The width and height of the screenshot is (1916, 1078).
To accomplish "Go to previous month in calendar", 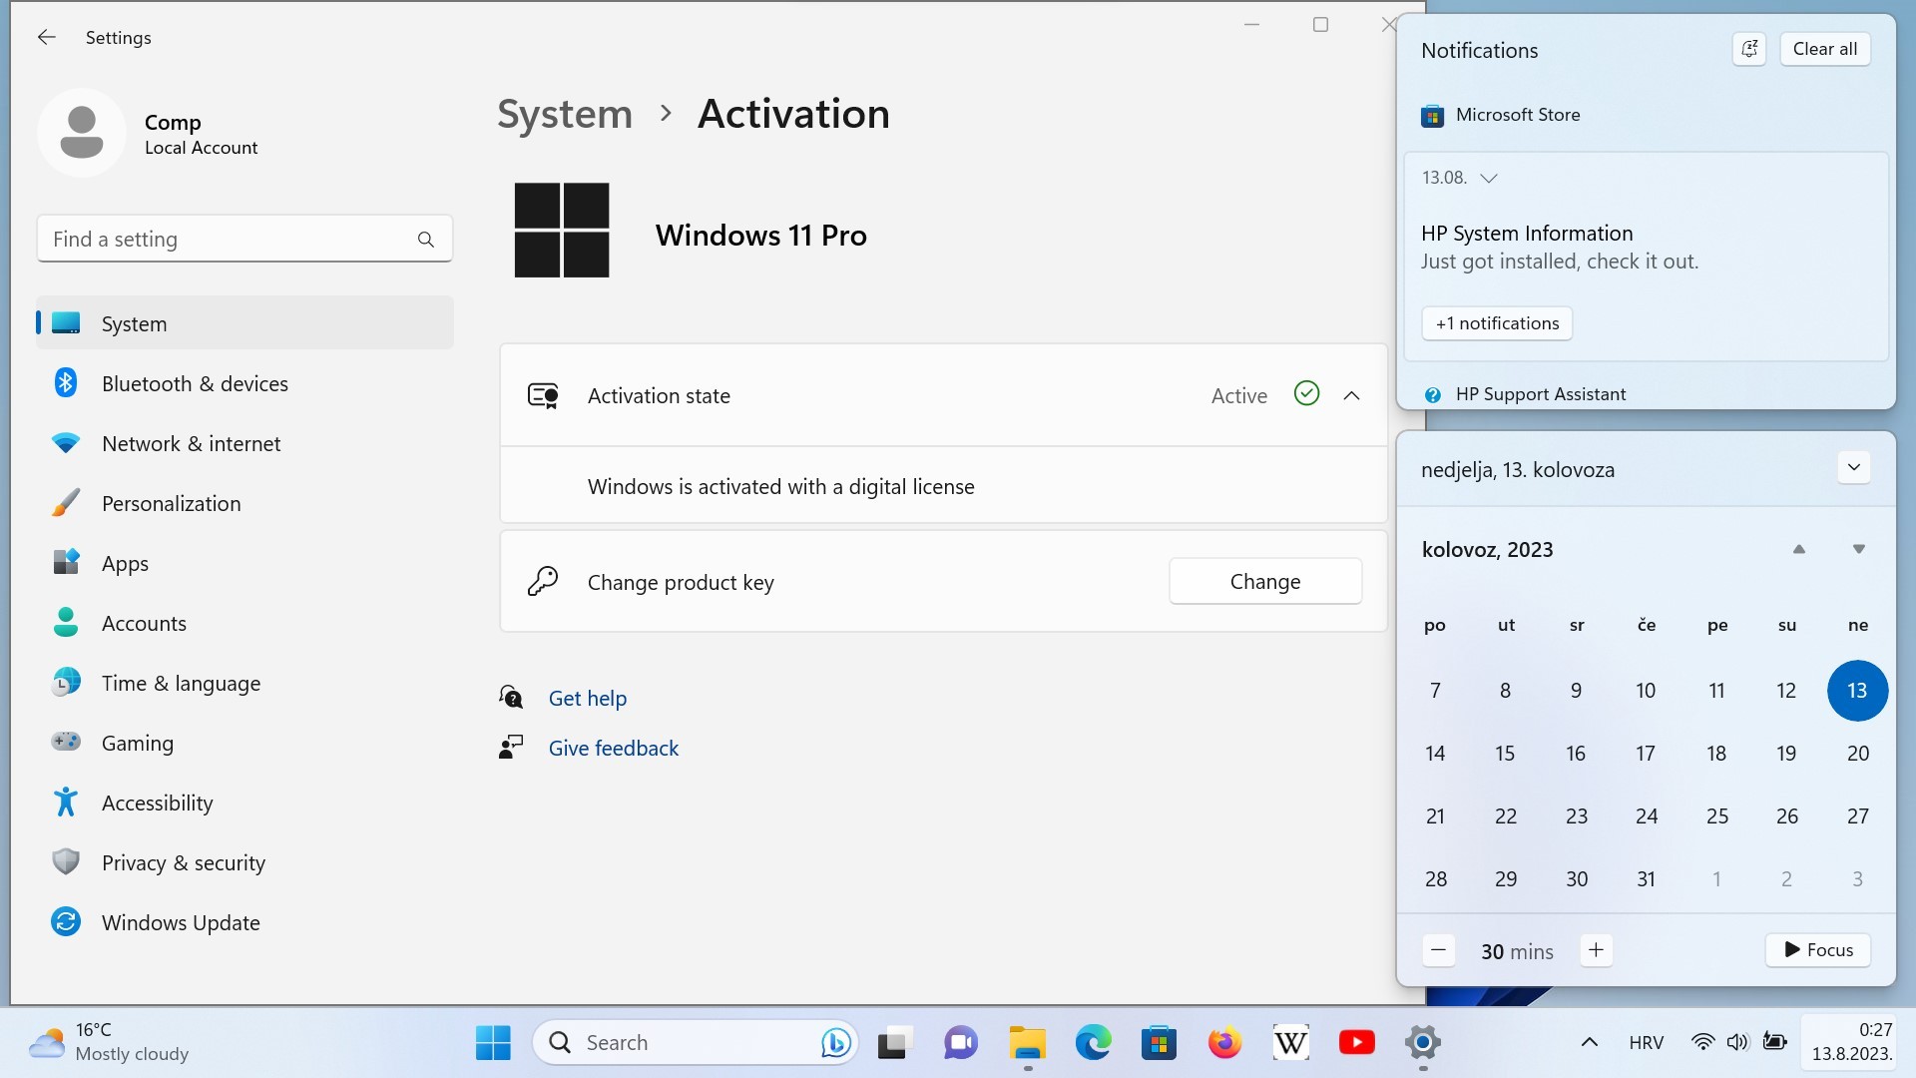I will (1798, 550).
